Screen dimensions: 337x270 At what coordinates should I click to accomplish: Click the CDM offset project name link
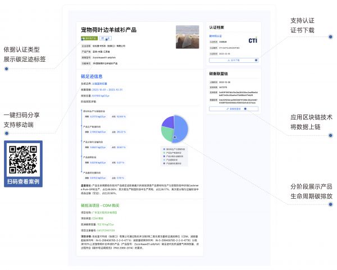coord(106,213)
